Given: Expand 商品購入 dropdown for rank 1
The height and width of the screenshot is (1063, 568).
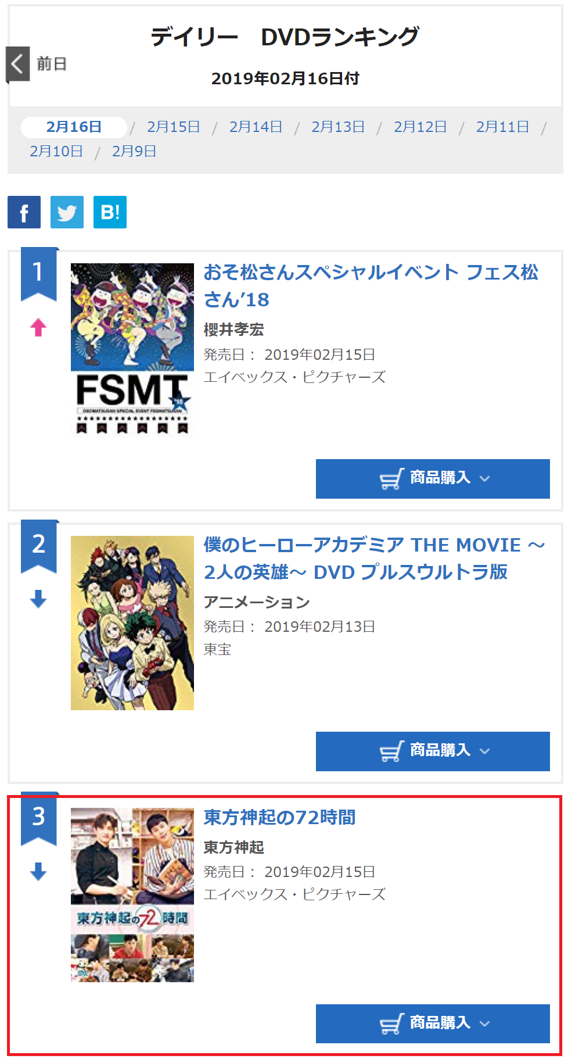Looking at the screenshot, I should tap(485, 479).
